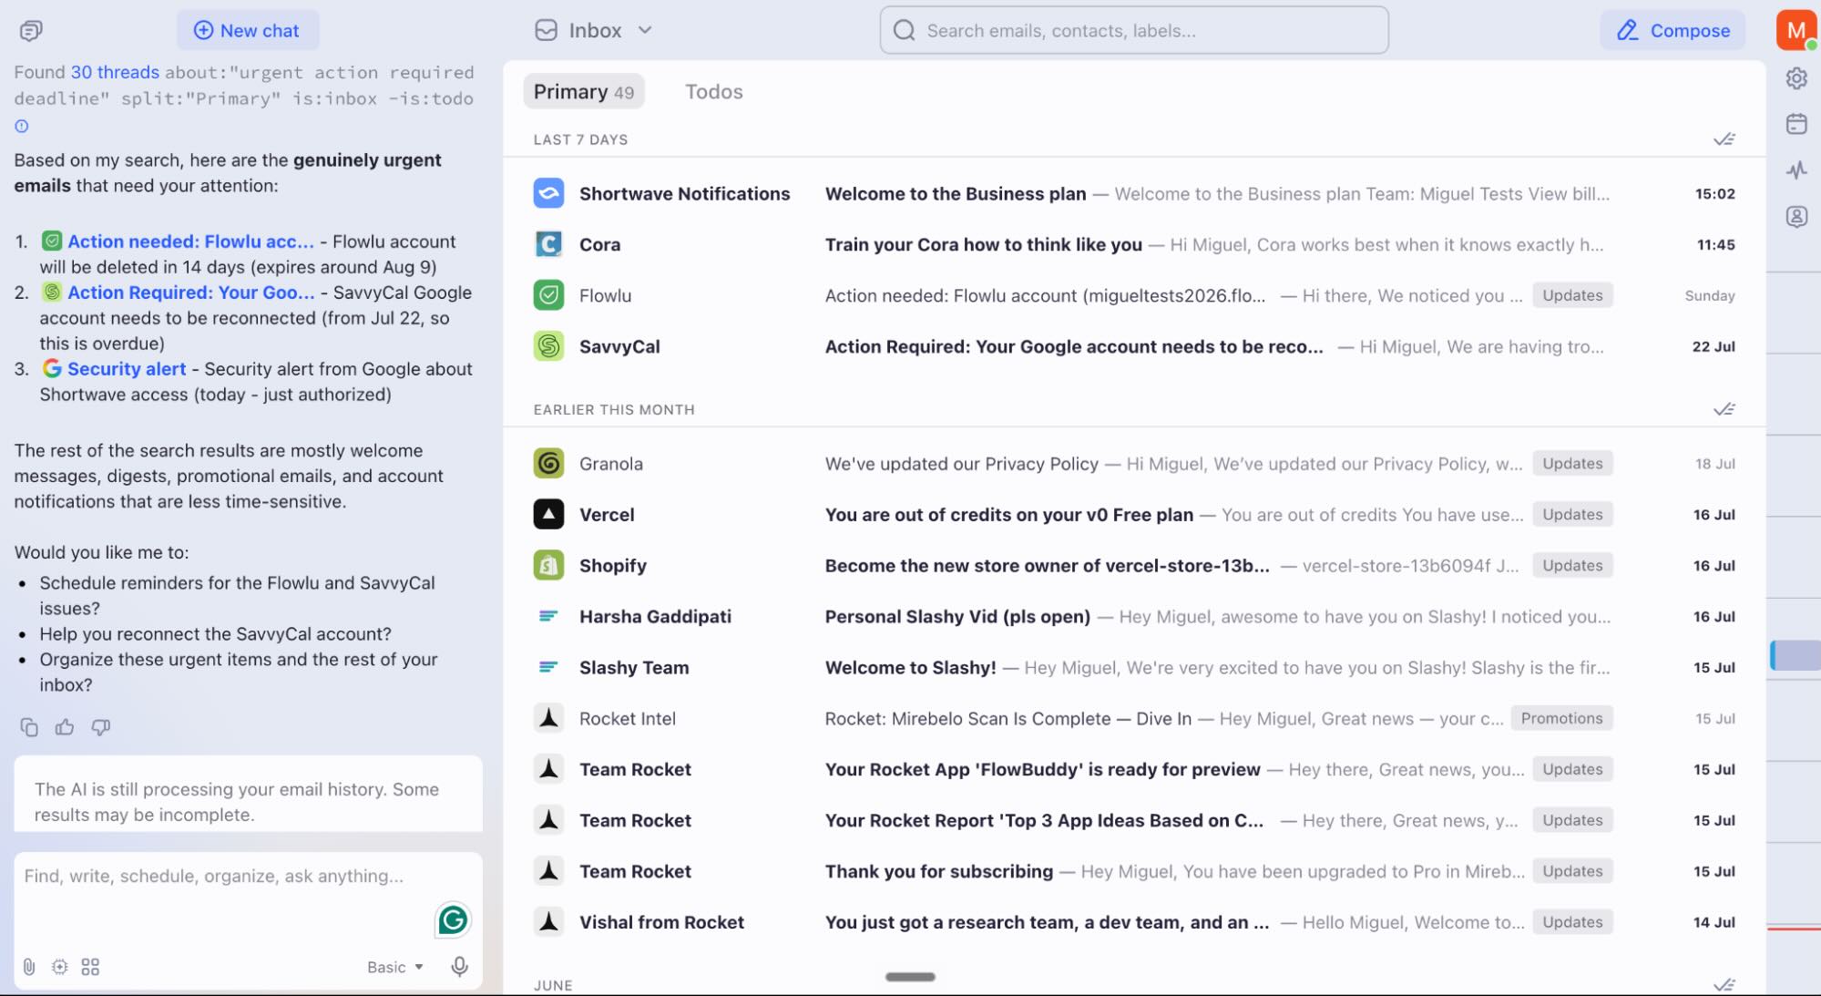Screen dimensions: 1821x996
Task: Open Vercel 'out of credits' email
Action: (1134, 515)
